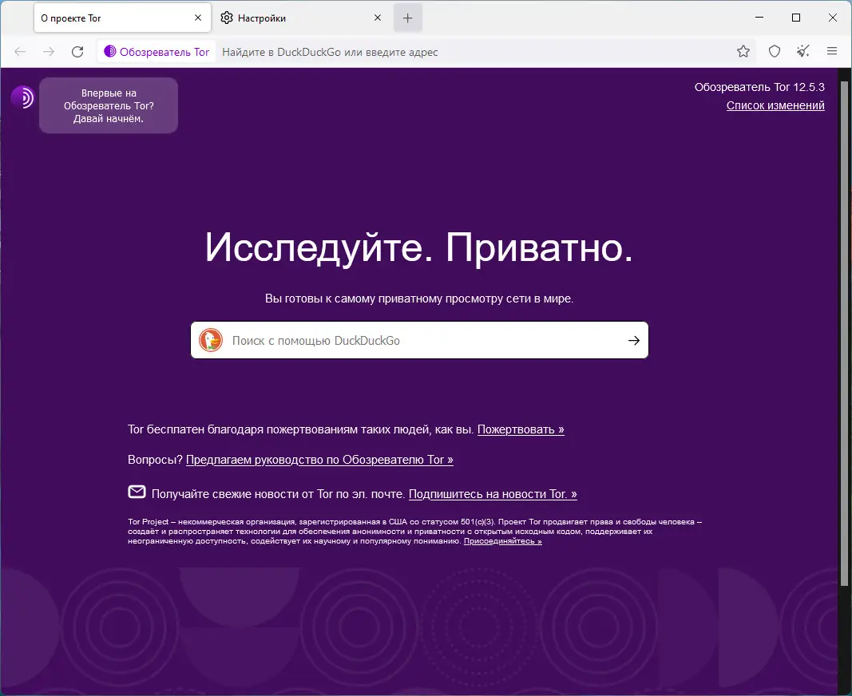Open the Пожертвовать link
Screen dimensions: 852x696
coord(521,429)
